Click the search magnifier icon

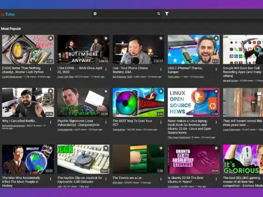pyautogui.click(x=159, y=14)
